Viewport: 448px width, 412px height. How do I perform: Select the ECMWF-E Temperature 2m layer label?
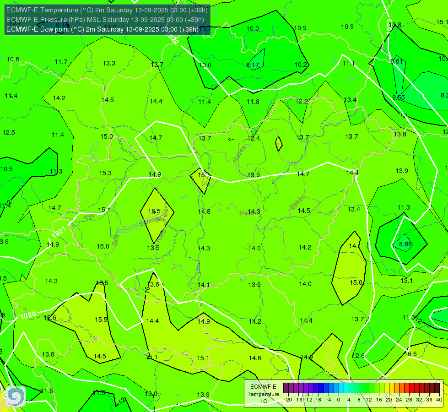(x=107, y=10)
